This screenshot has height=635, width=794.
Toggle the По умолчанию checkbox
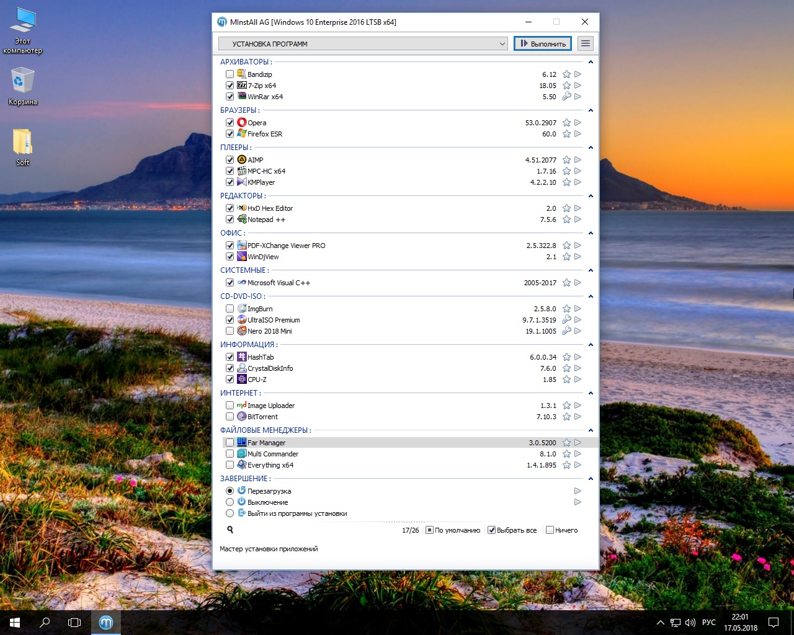[x=429, y=530]
